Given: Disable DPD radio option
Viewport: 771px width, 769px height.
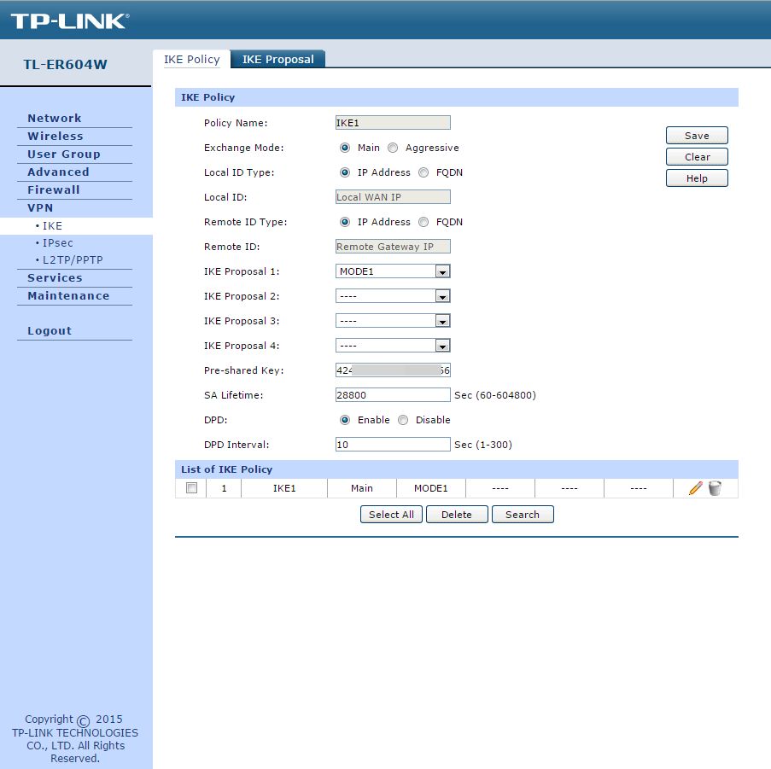Looking at the screenshot, I should (x=403, y=420).
